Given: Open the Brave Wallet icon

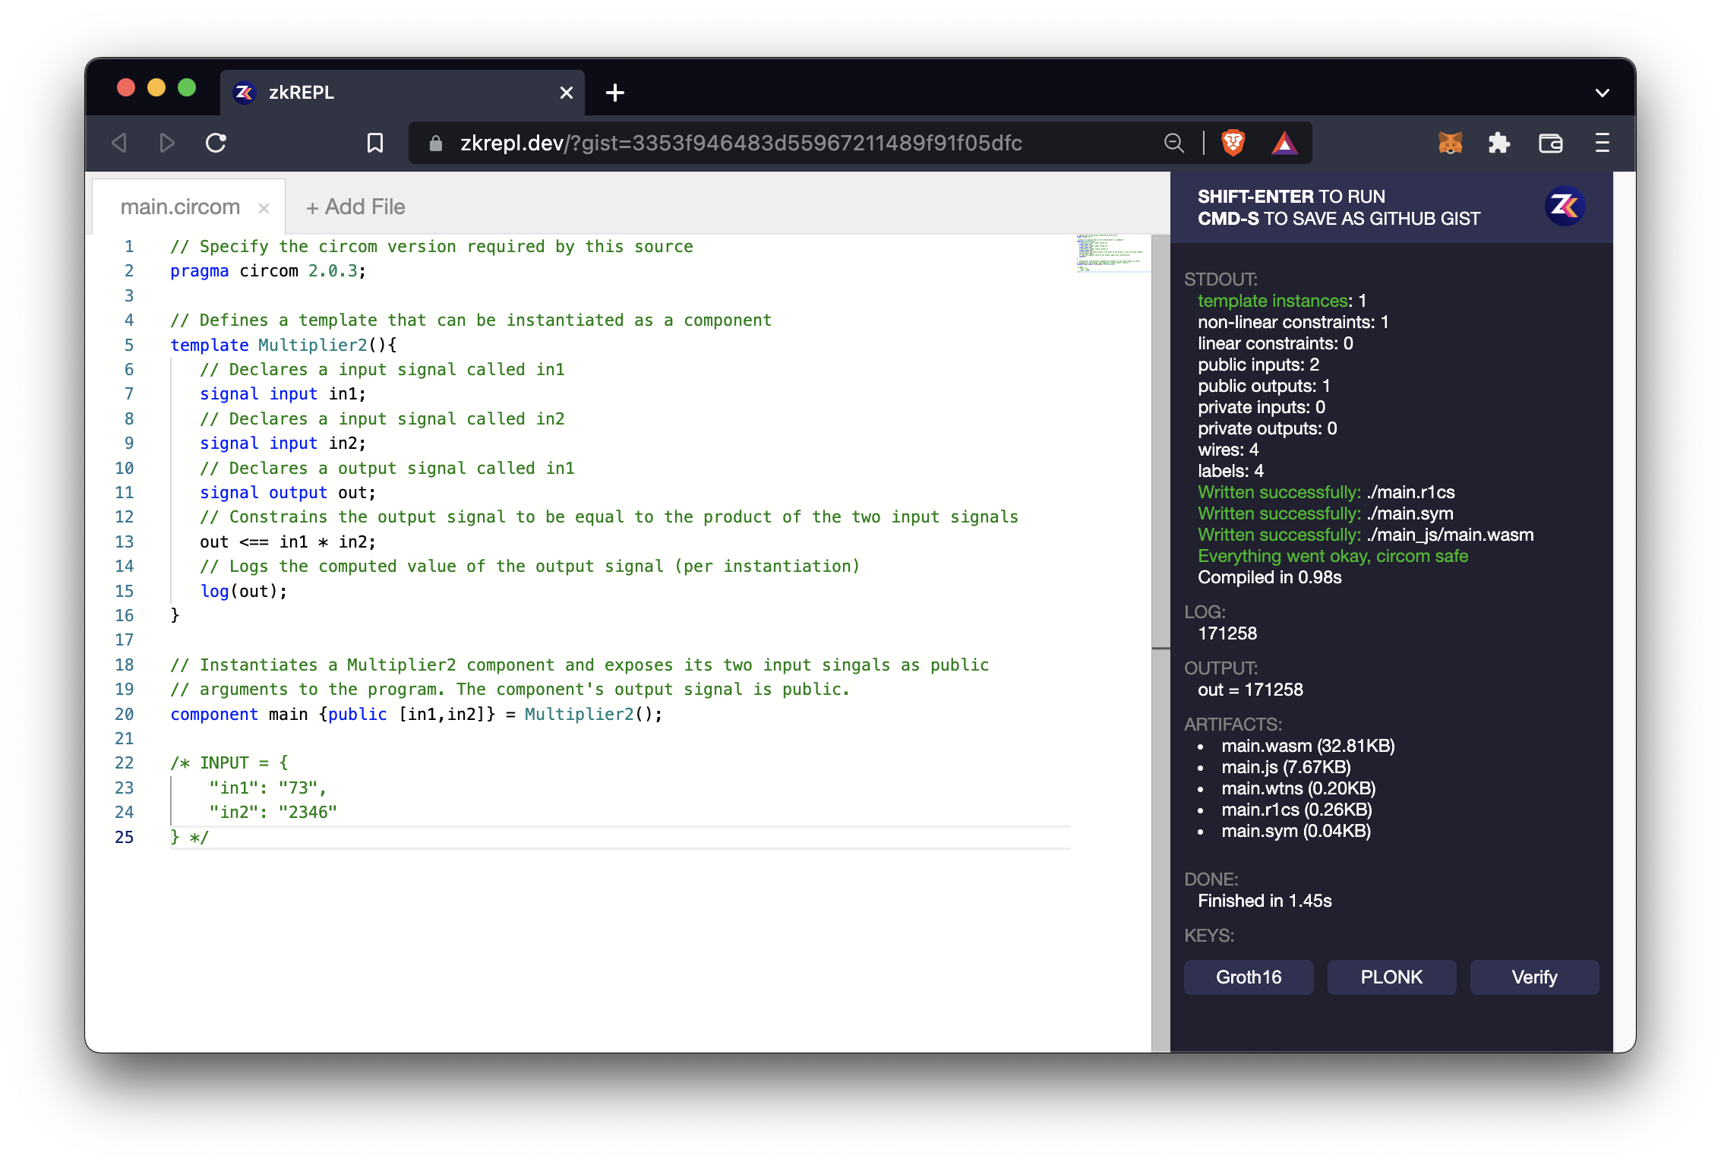Looking at the screenshot, I should (x=1550, y=143).
